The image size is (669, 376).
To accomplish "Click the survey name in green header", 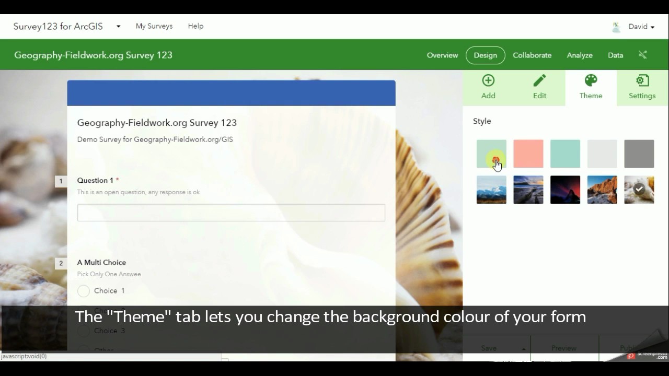I will [93, 55].
